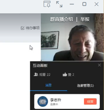Viewport: 104px width, 110px height.
Task: End the mic connection with 结束
Action: [90, 101]
